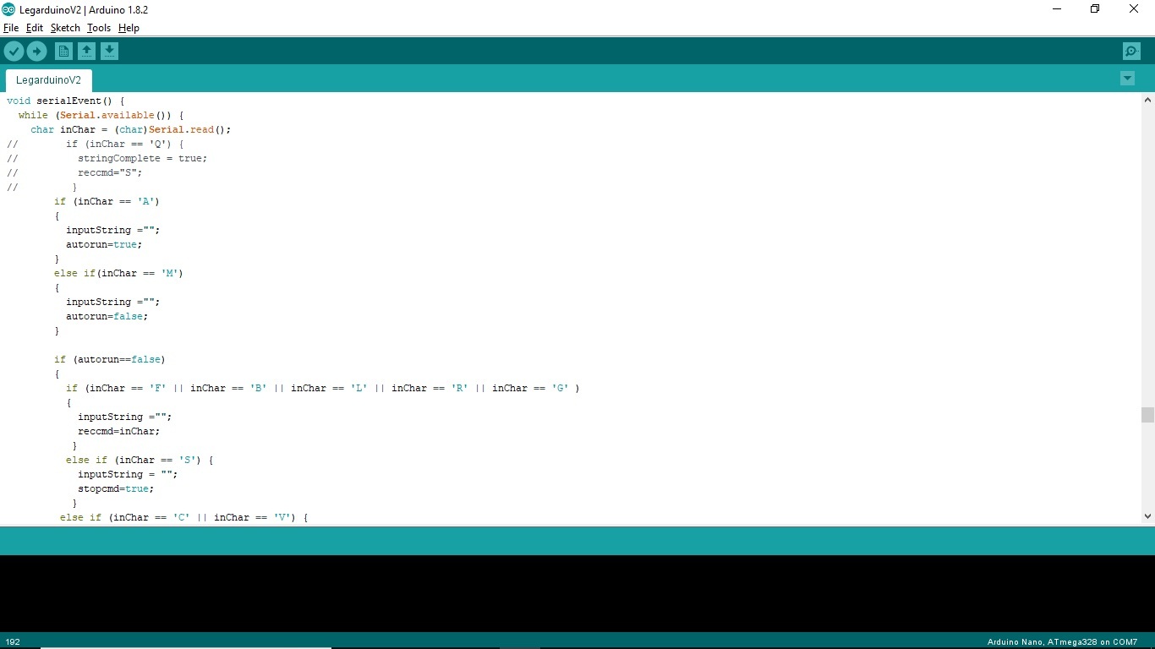Click the scrollbar down arrow
The width and height of the screenshot is (1155, 649).
(x=1147, y=516)
